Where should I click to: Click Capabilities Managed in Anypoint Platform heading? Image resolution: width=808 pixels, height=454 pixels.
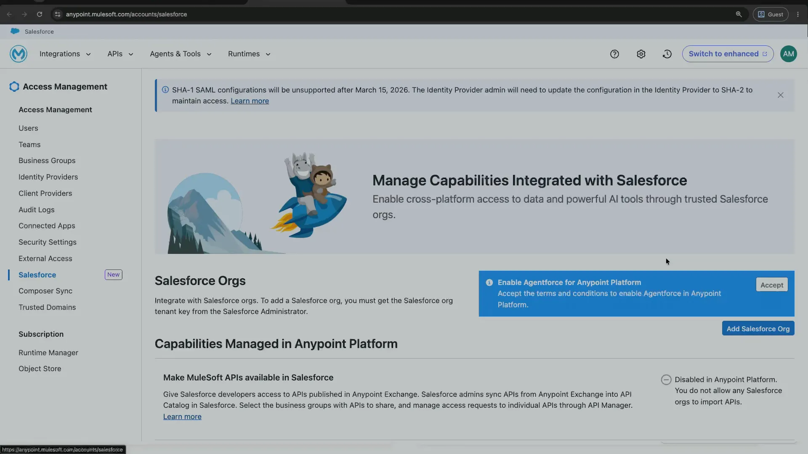pos(276,344)
